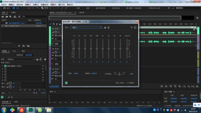
Task: Select the track effects button in Effects Rack
Action: [x=29, y=55]
